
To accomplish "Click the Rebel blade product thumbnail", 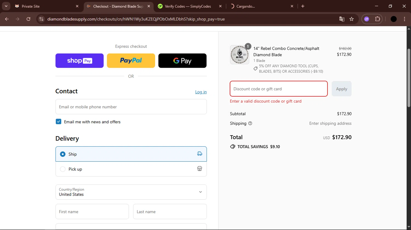I will [239, 55].
